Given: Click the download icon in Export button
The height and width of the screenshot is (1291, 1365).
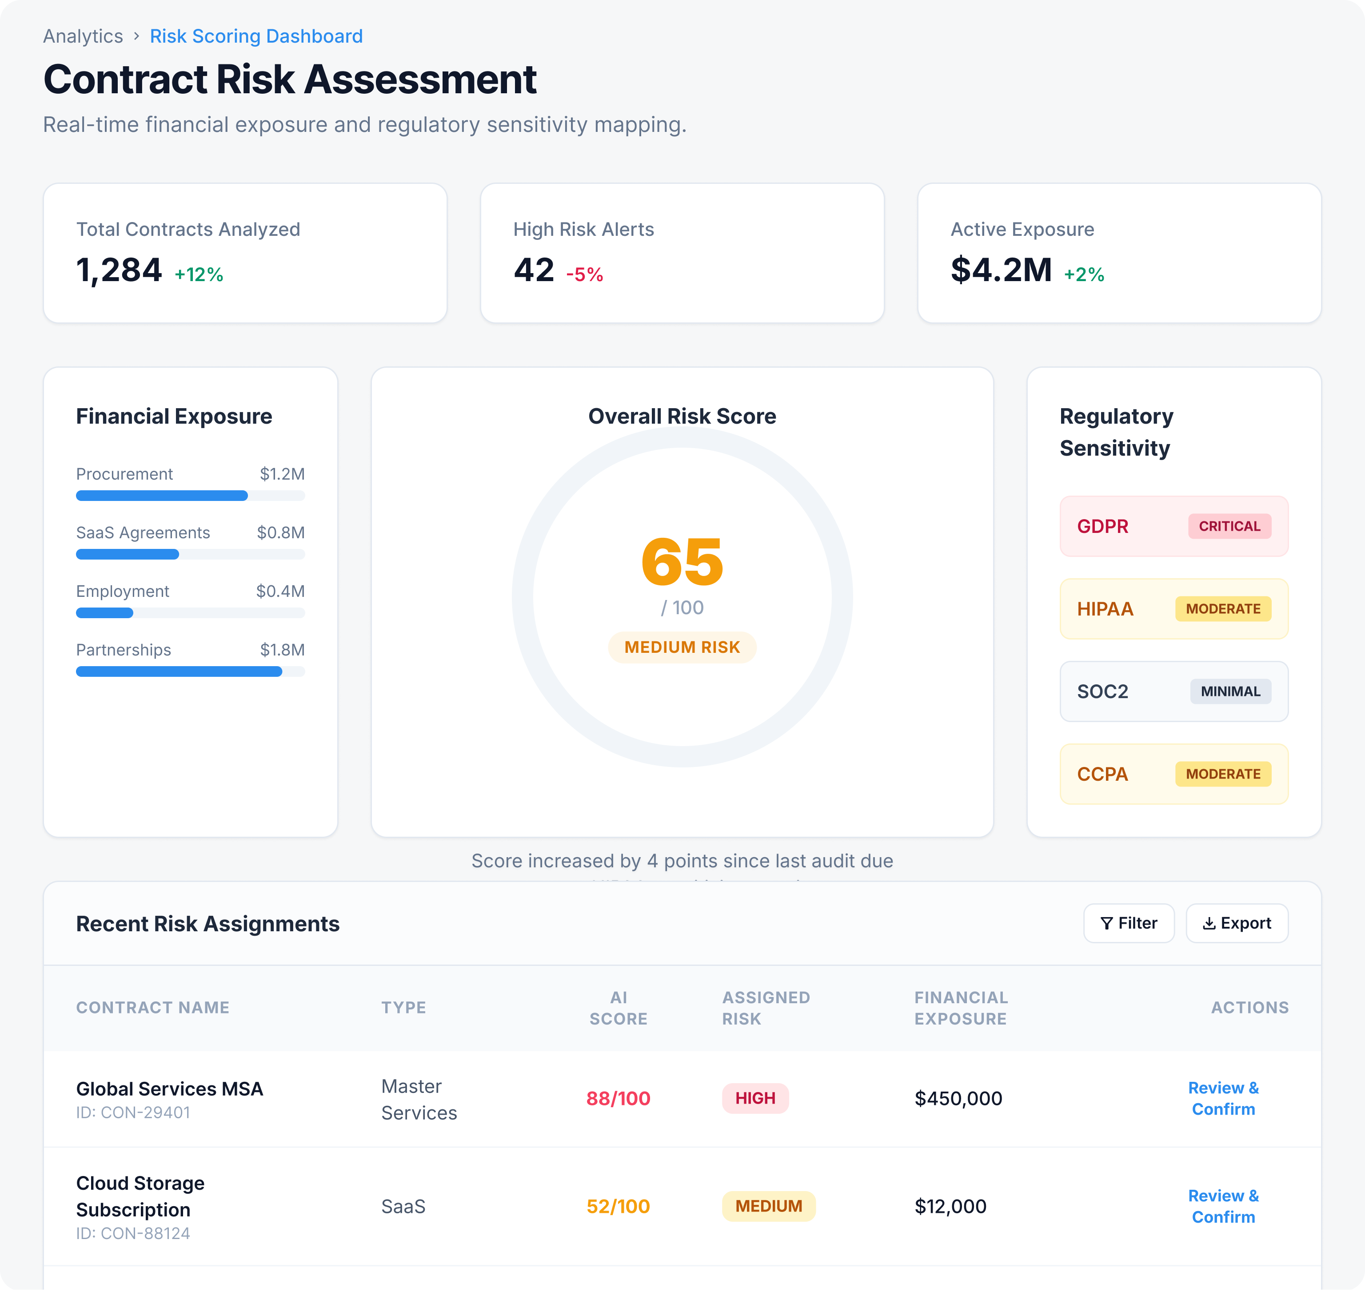Looking at the screenshot, I should click(x=1209, y=924).
